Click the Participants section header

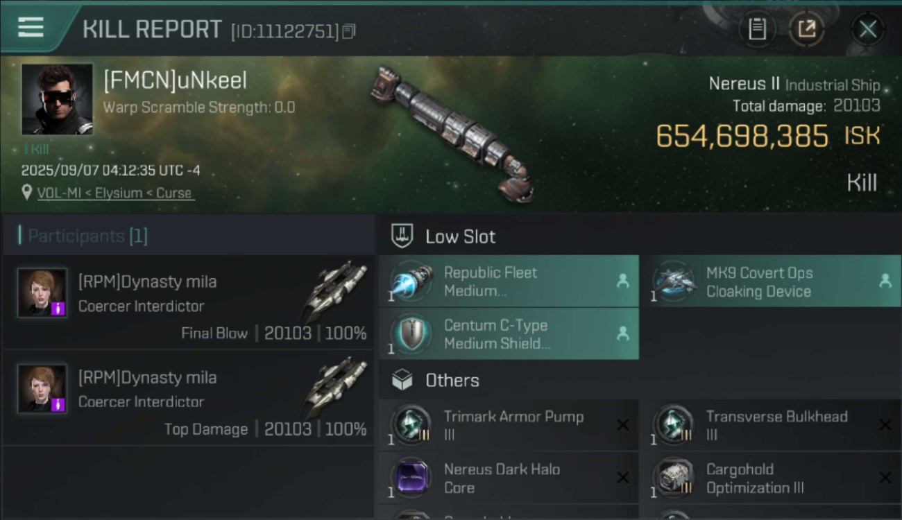pyautogui.click(x=87, y=236)
